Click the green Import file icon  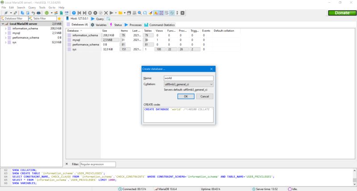pos(61,13)
